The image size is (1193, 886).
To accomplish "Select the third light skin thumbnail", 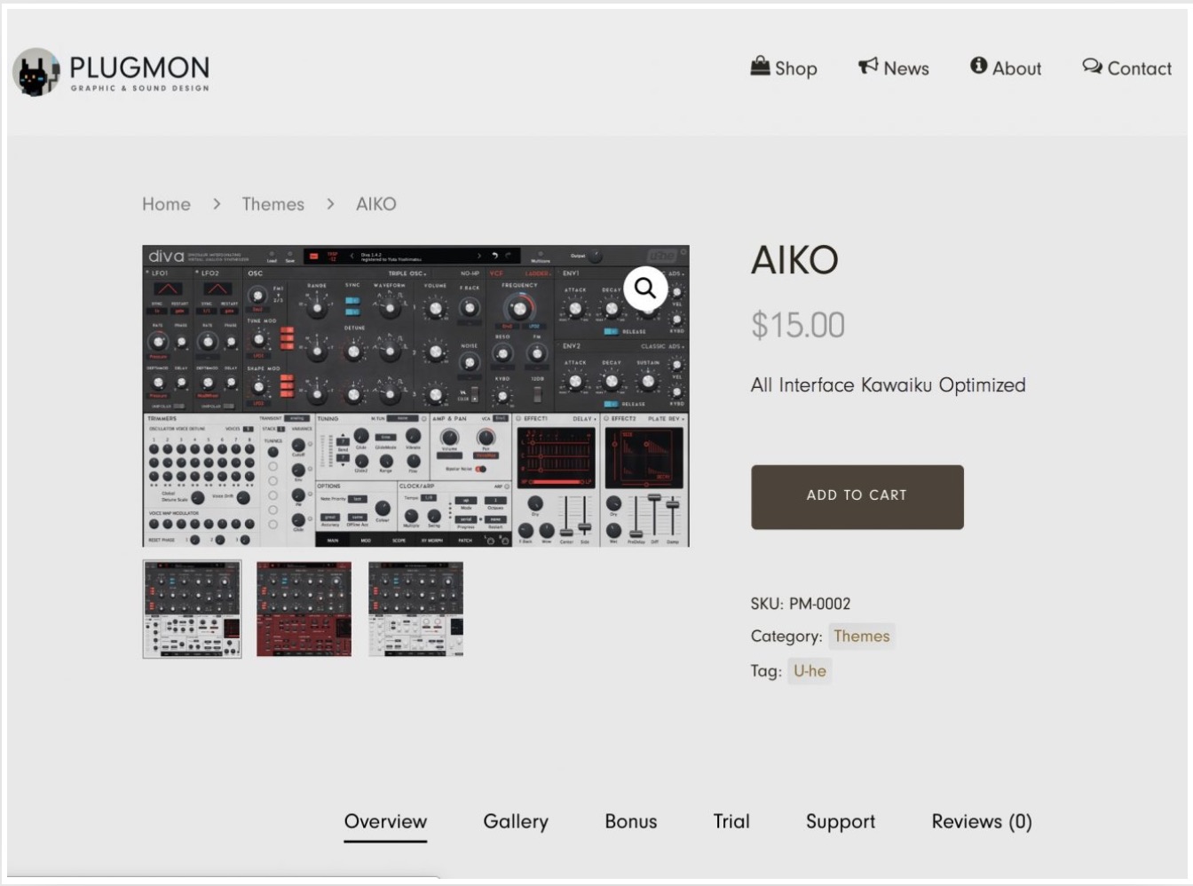I will point(415,609).
